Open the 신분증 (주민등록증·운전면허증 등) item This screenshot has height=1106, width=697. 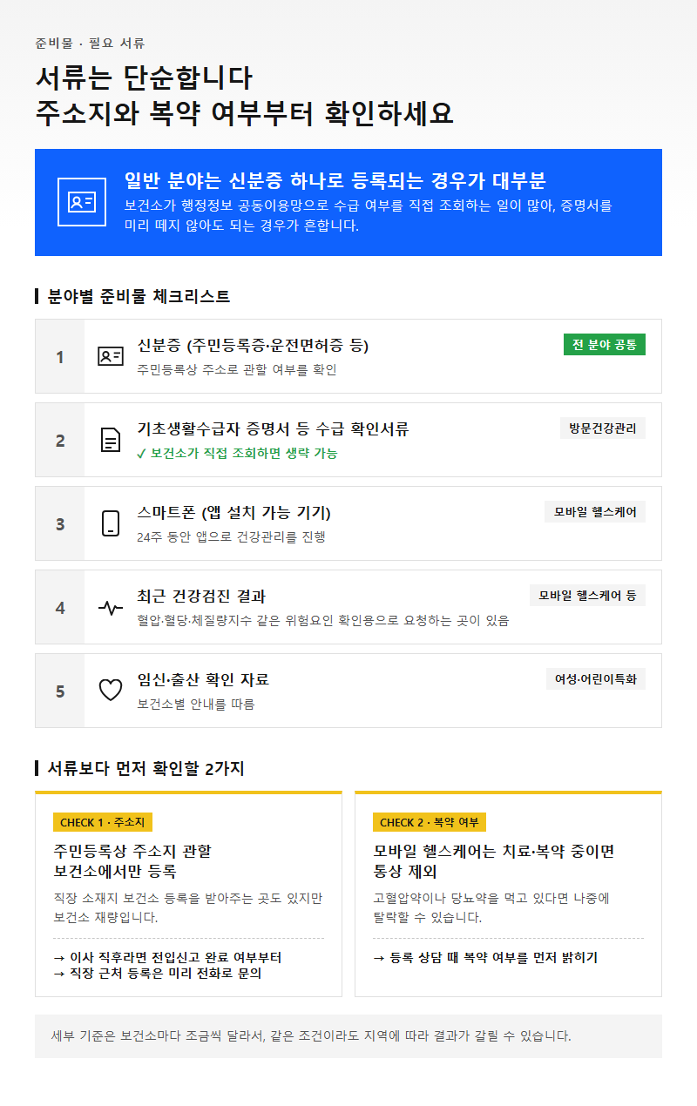(348, 356)
